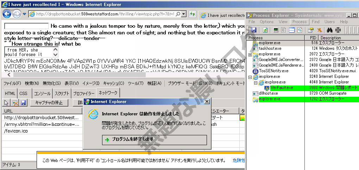
Task: Click the magnifier search icon in address bar
Action: point(178,14)
